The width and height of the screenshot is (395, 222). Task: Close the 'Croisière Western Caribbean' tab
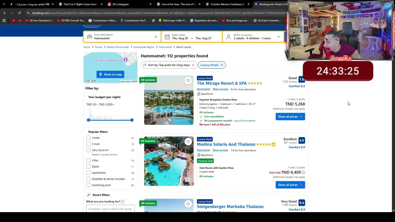point(248,4)
